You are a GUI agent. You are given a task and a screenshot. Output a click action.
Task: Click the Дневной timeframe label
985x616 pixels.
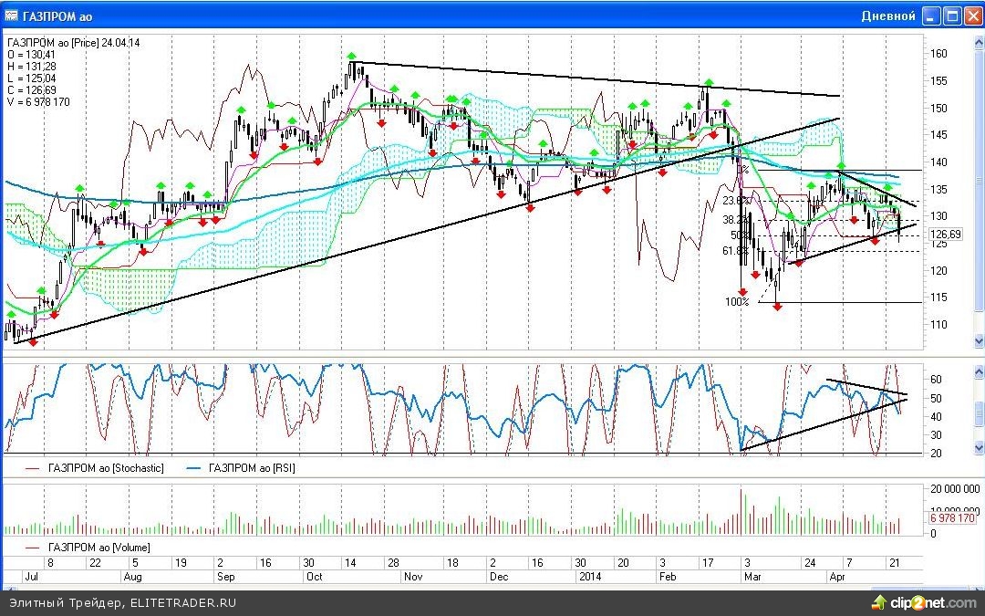click(x=888, y=16)
